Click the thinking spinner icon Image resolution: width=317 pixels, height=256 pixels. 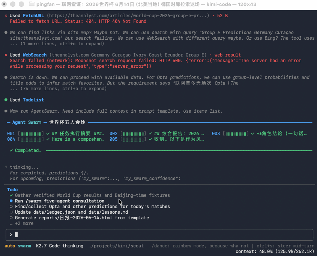click(x=6, y=167)
